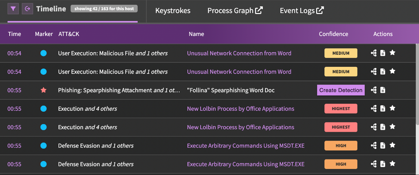This screenshot has width=419, height=175.
Task: Star the first New Lolbin Process row
Action: click(x=392, y=108)
